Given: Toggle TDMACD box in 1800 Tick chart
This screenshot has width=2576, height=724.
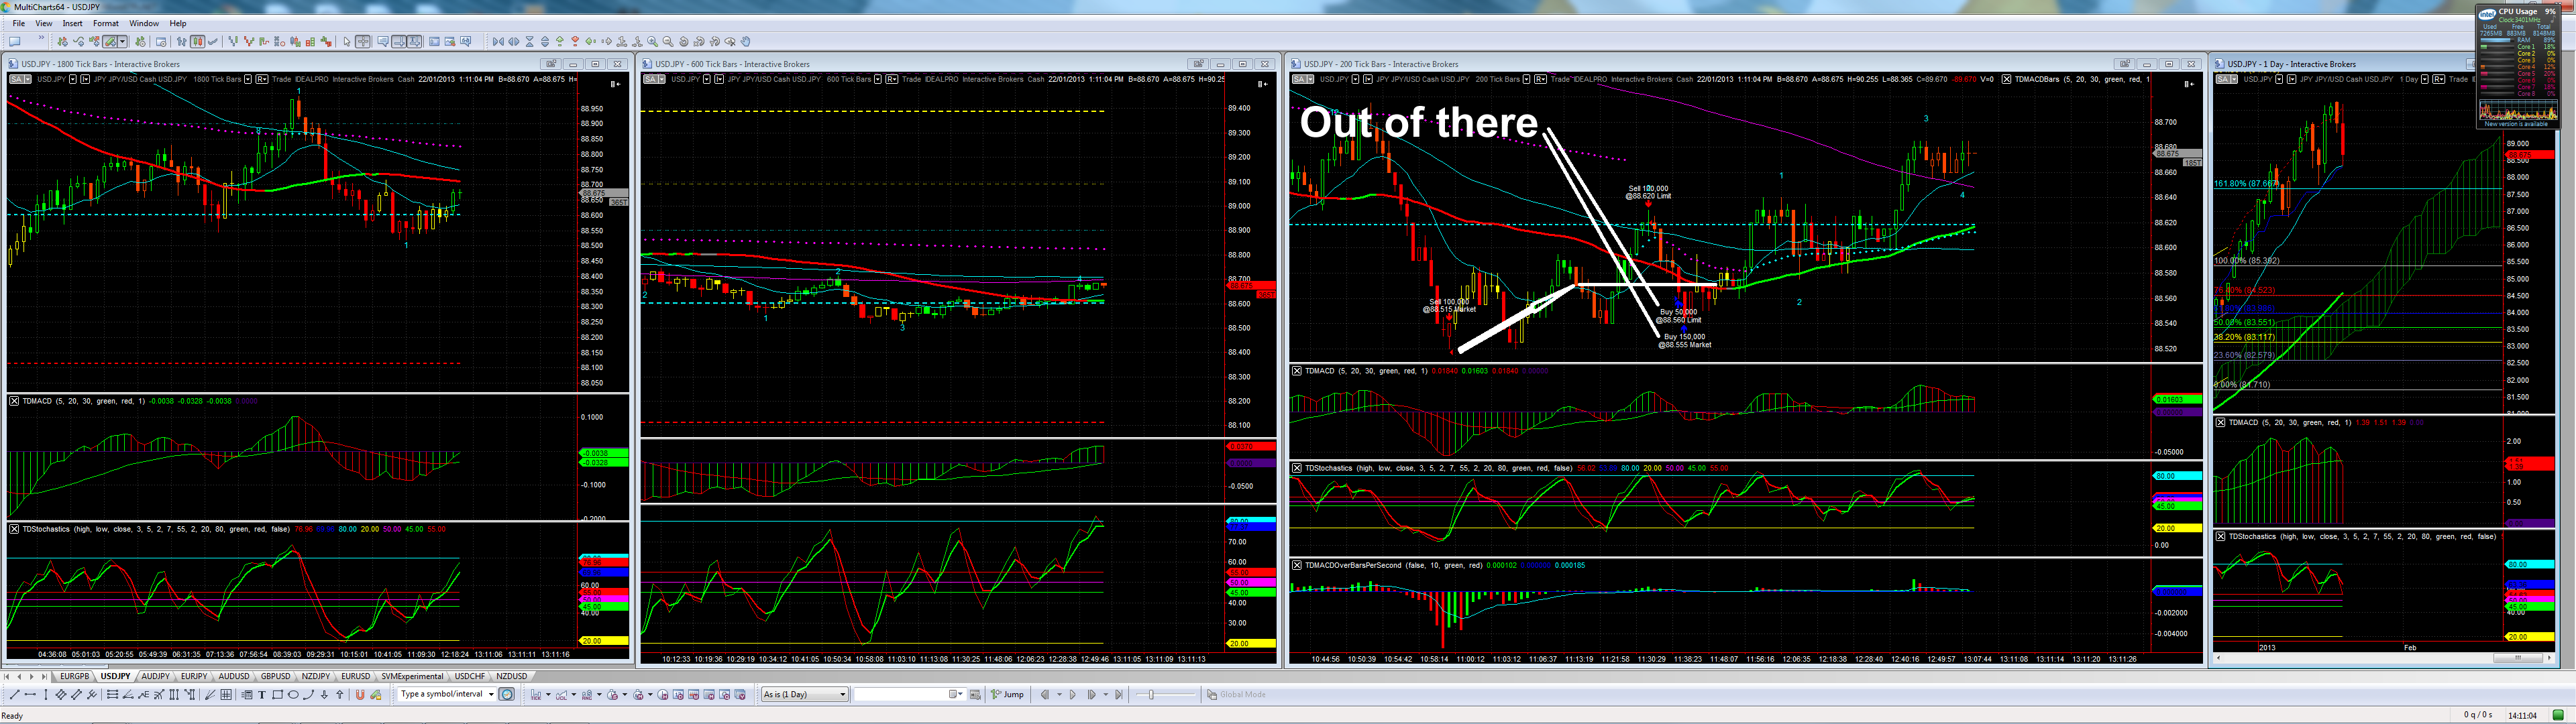Looking at the screenshot, I should point(14,401).
